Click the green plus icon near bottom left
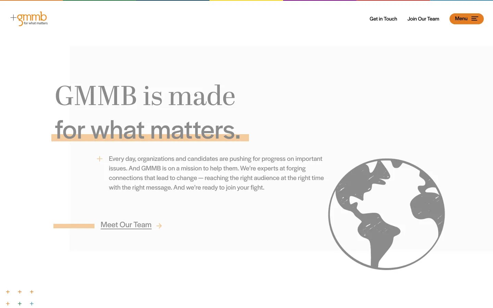Image resolution: width=493 pixels, height=308 pixels. 20,304
